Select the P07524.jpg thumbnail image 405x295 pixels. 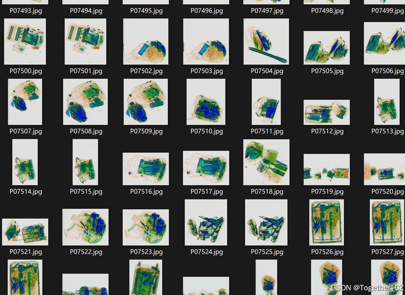(x=206, y=222)
